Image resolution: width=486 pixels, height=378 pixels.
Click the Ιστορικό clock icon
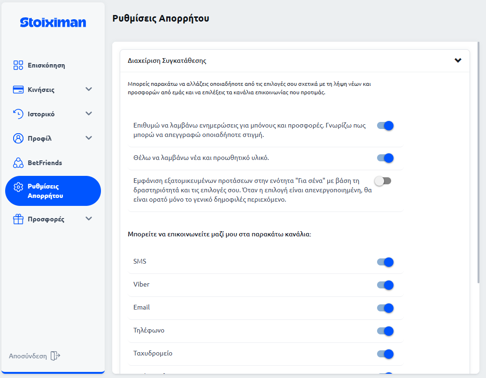point(19,113)
